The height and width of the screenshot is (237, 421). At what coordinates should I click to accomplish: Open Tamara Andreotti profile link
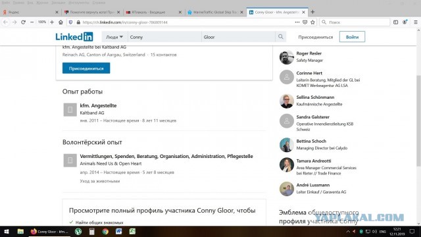314,161
